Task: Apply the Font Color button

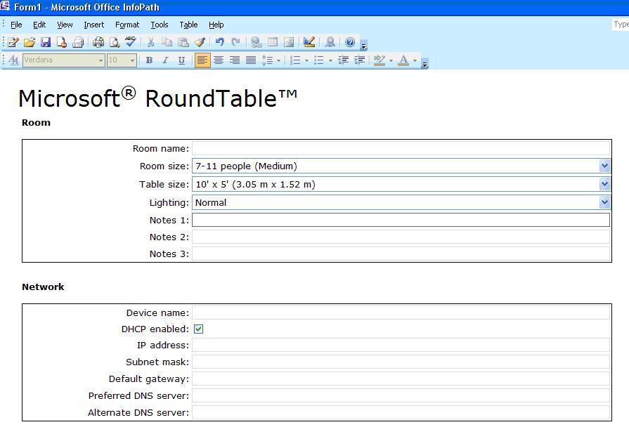Action: [x=404, y=60]
